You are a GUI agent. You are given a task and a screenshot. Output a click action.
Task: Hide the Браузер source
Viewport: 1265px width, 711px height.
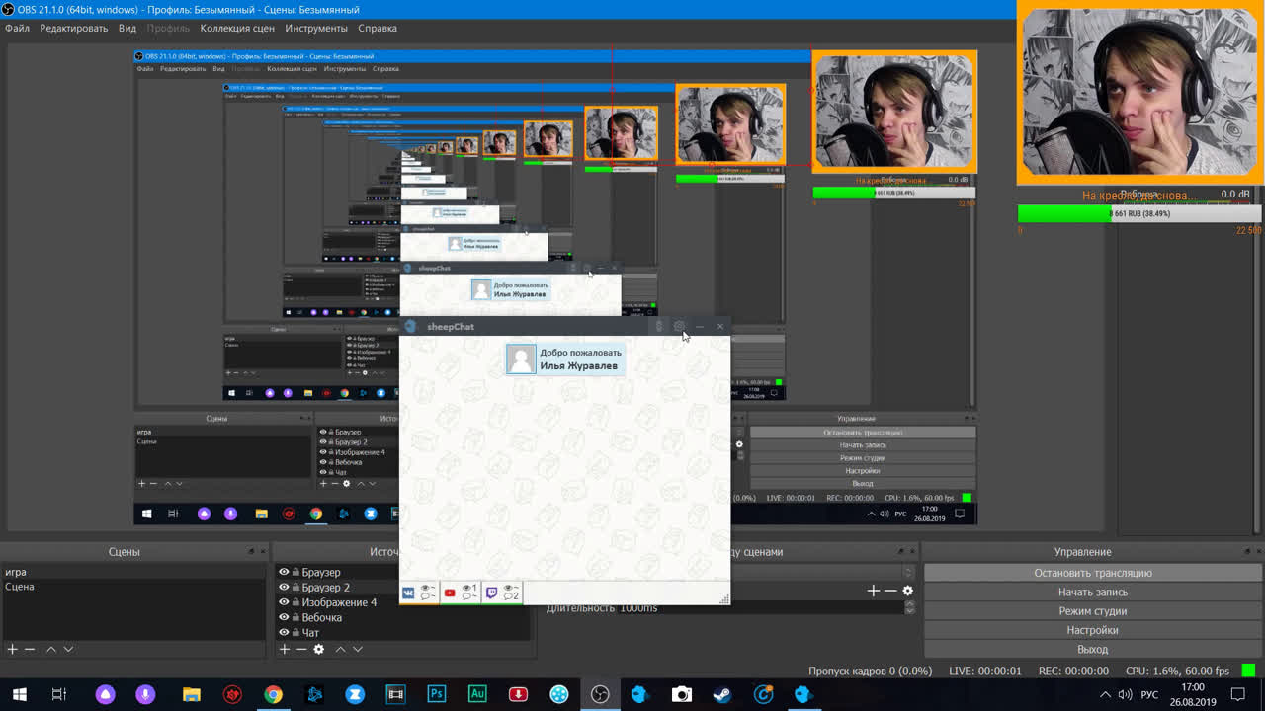coord(284,572)
